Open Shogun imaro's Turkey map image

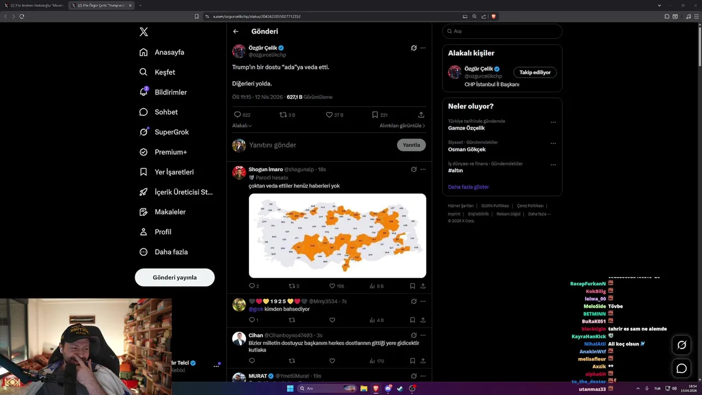(x=337, y=235)
